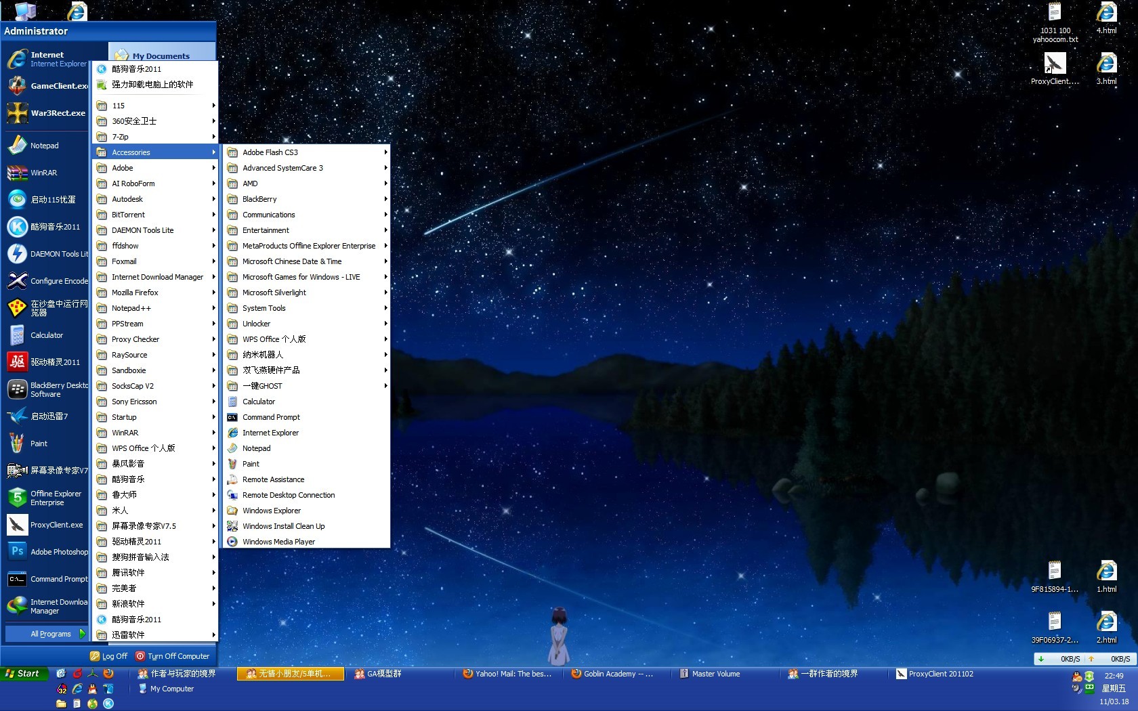The height and width of the screenshot is (711, 1138).
Task: Open Notepad from Accessories submenu
Action: (307, 448)
